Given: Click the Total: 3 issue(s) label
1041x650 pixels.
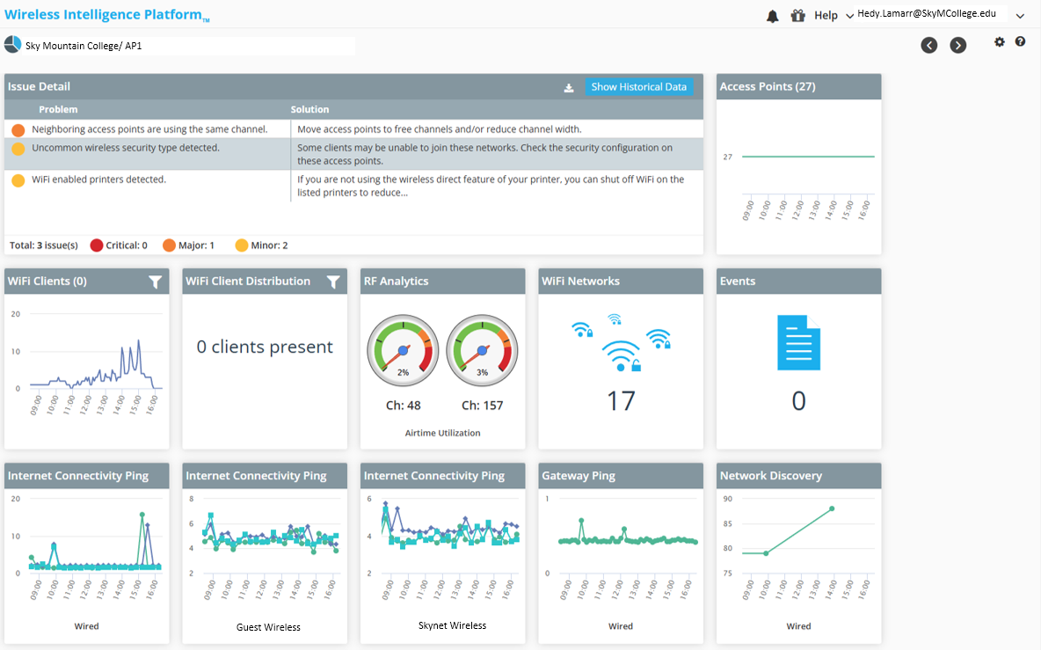Looking at the screenshot, I should click(44, 245).
